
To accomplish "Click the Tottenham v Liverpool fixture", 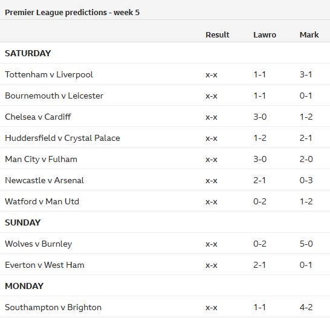I will [49, 74].
